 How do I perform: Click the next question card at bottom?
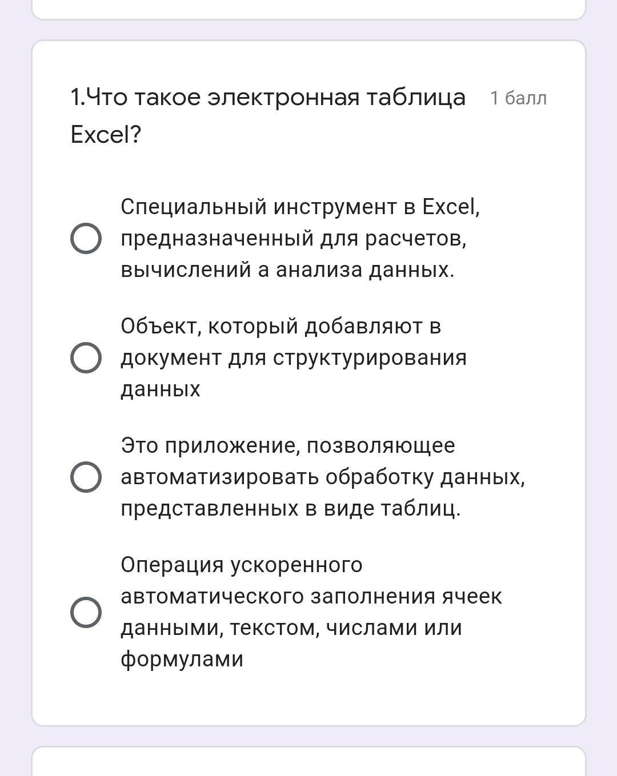coord(308,762)
